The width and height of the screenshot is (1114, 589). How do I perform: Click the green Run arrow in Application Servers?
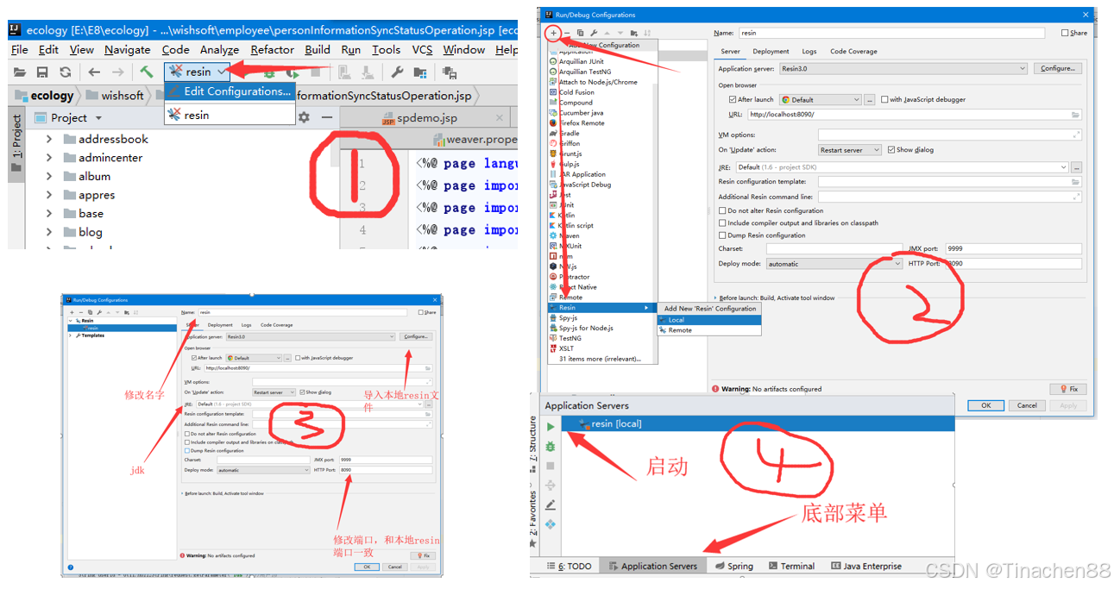coord(551,427)
